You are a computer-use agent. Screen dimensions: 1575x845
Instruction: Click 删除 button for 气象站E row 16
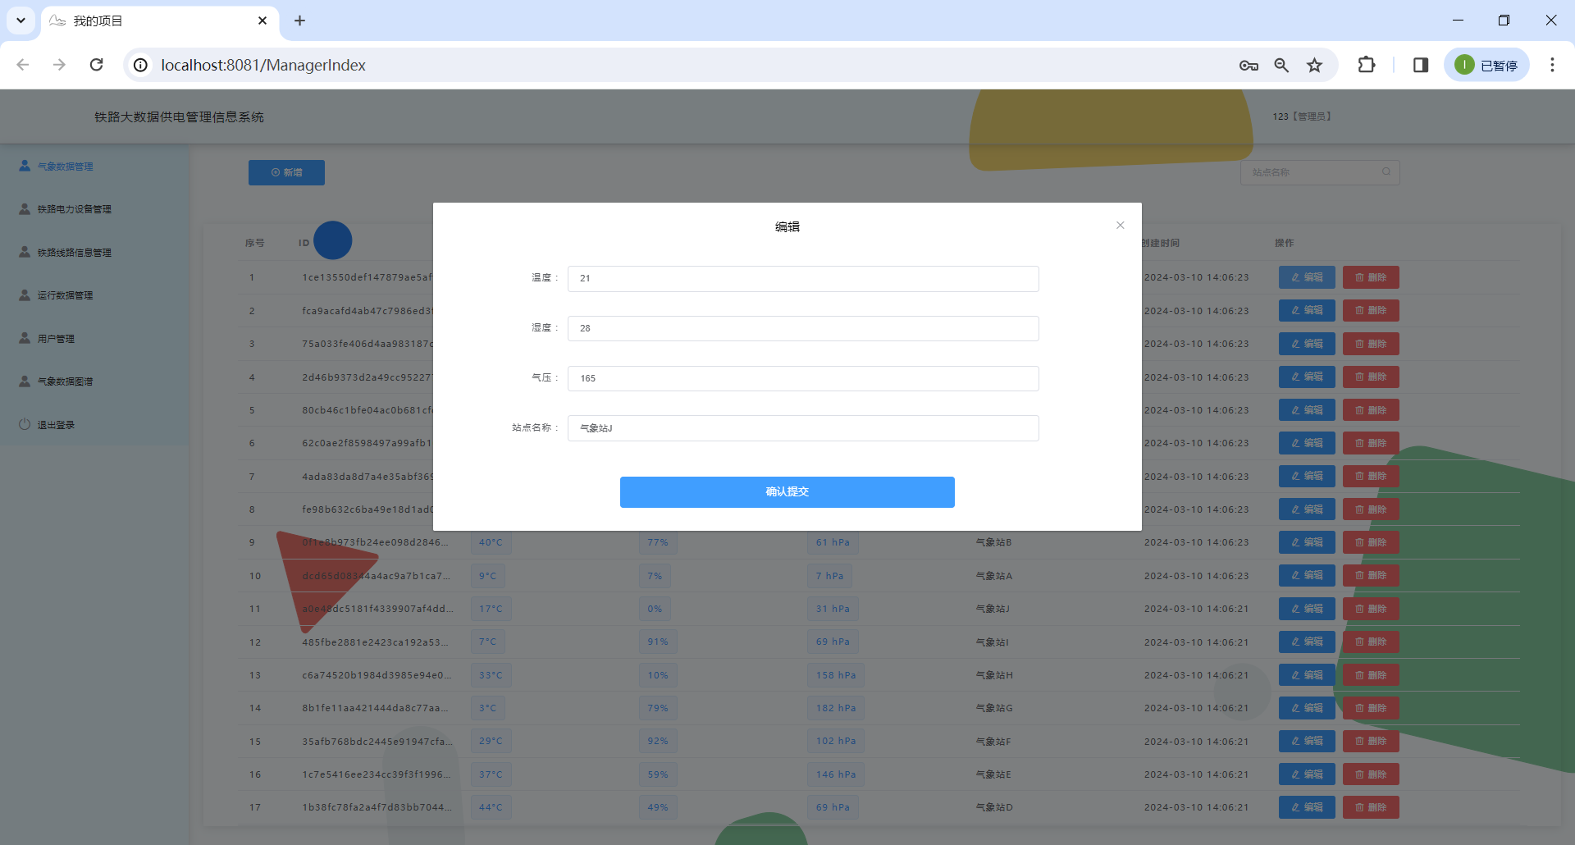[x=1371, y=774]
